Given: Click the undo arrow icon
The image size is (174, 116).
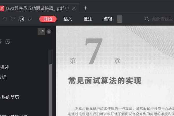Looking at the screenshot, I should (x=5, y=19).
